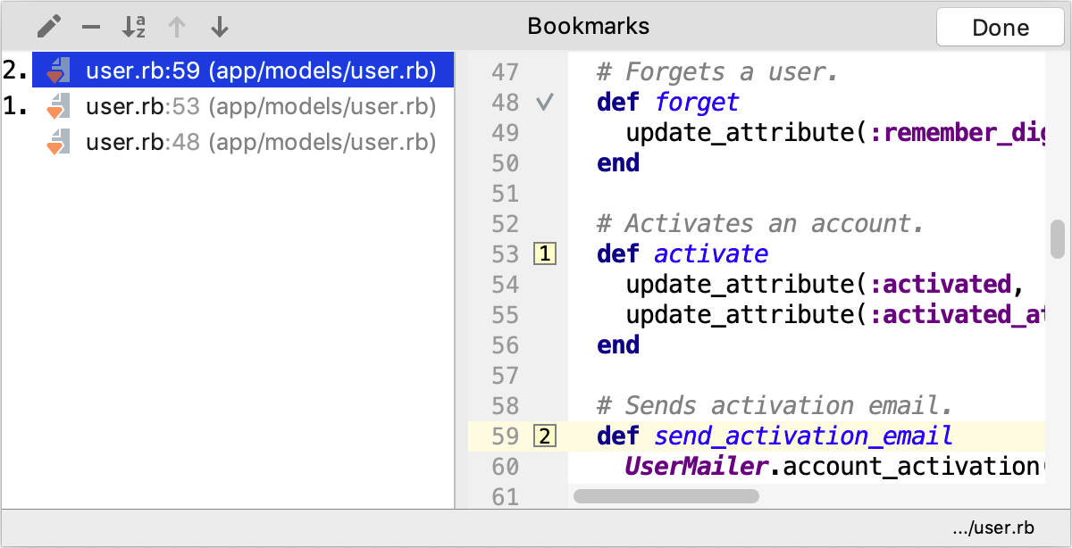The image size is (1072, 548).
Task: Click the Move Down arrow icon
Action: coord(219,27)
